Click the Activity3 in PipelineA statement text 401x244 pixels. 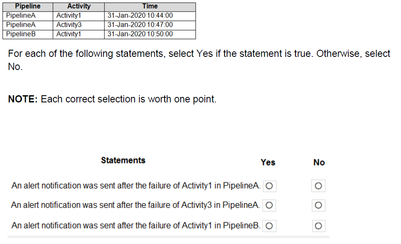pyautogui.click(x=135, y=205)
